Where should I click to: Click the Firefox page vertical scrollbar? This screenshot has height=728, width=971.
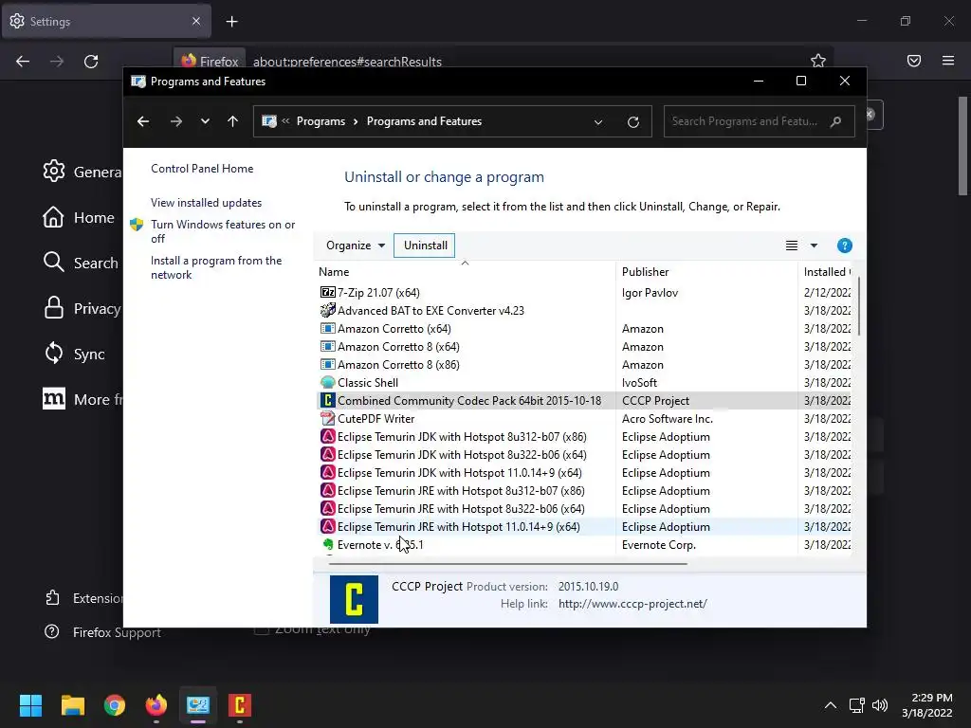962,146
